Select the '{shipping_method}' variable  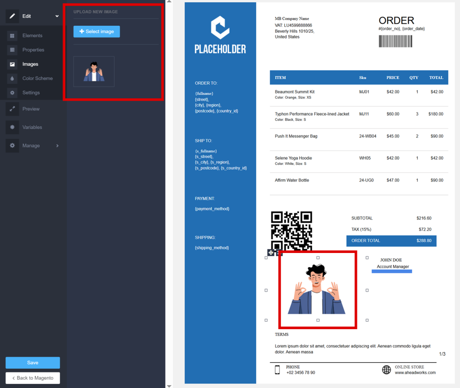coord(212,248)
